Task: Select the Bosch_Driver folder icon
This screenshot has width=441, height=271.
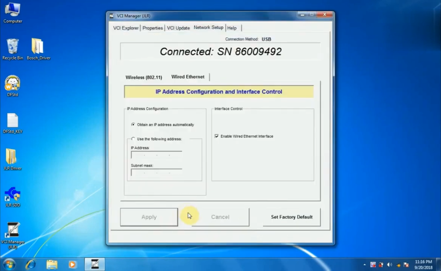Action: 39,50
